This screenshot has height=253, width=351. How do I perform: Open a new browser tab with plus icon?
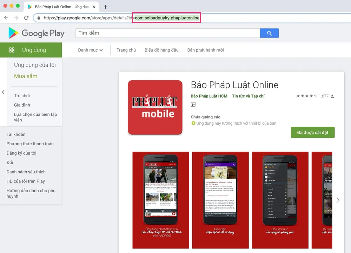[106, 7]
